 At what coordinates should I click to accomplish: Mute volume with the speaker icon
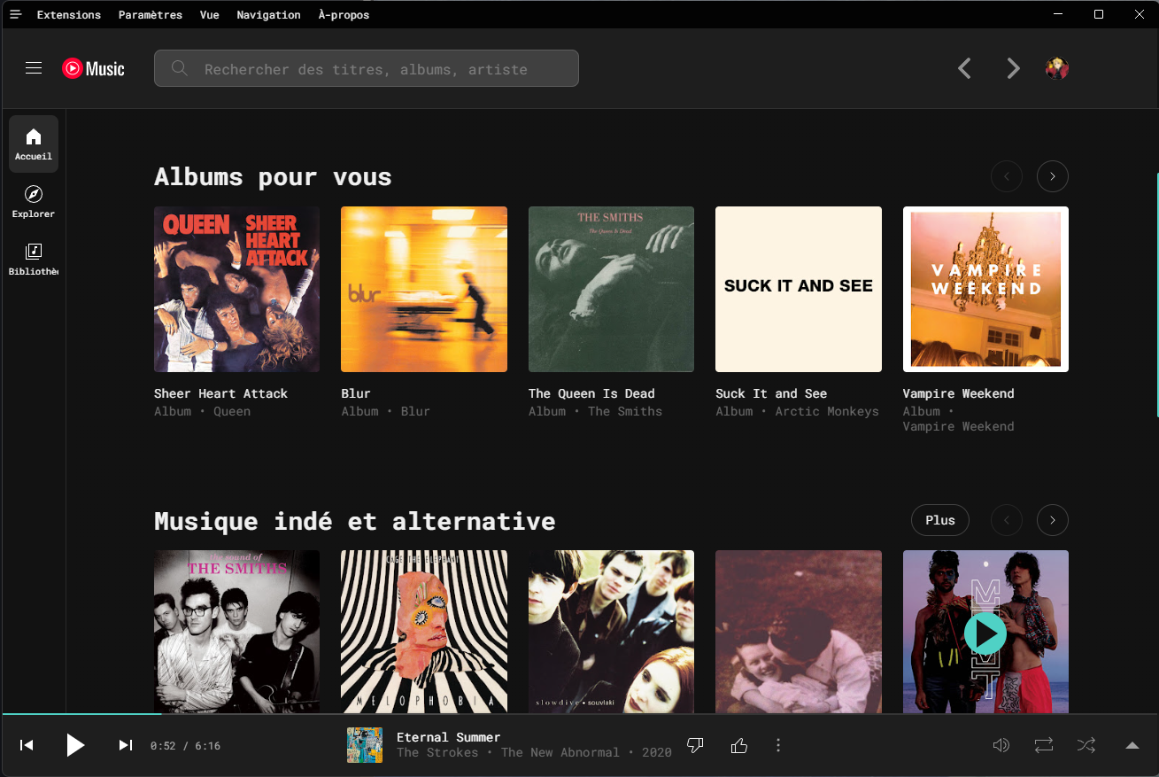(x=1001, y=745)
